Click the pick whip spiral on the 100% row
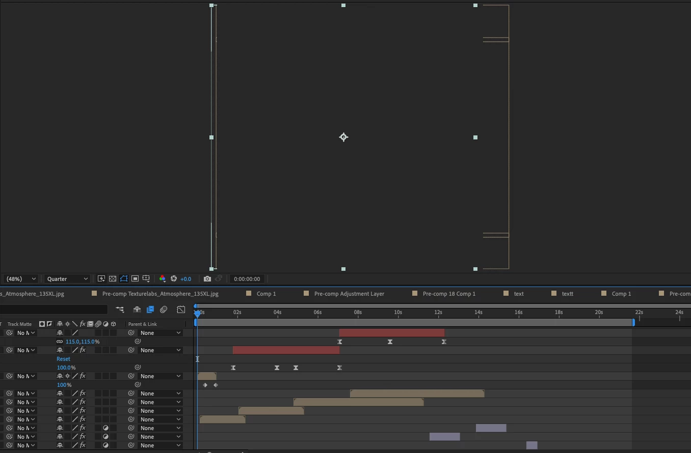This screenshot has width=691, height=453. pos(138,385)
